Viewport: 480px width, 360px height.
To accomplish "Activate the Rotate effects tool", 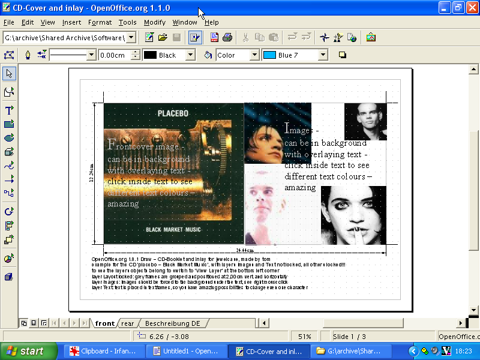I will (9, 211).
